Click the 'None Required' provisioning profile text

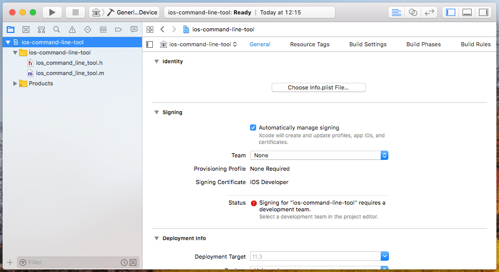[x=270, y=169]
